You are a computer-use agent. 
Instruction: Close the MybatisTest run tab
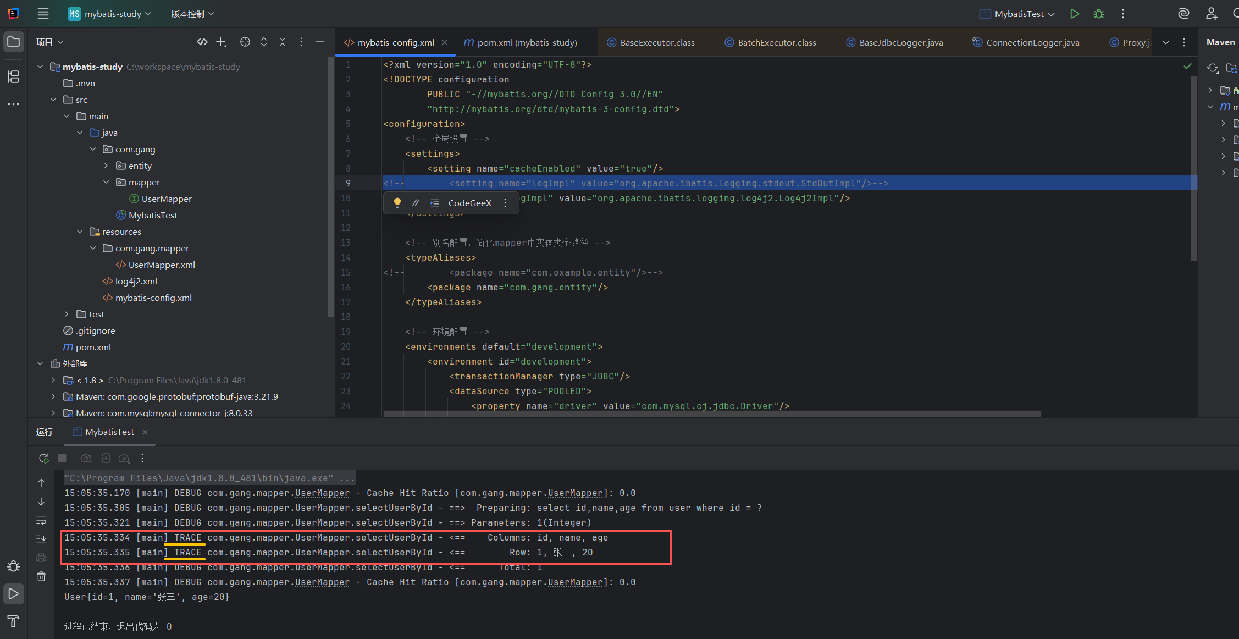click(145, 432)
